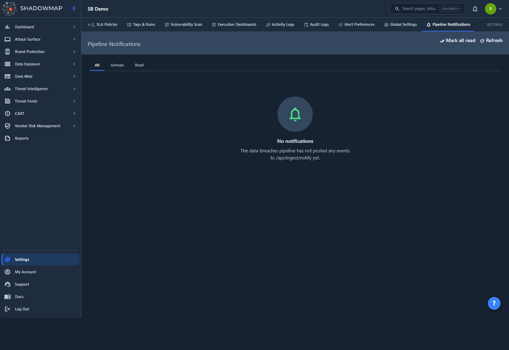Click the Threat Feeds newspaper icon
The image size is (509, 350).
[x=7, y=101]
